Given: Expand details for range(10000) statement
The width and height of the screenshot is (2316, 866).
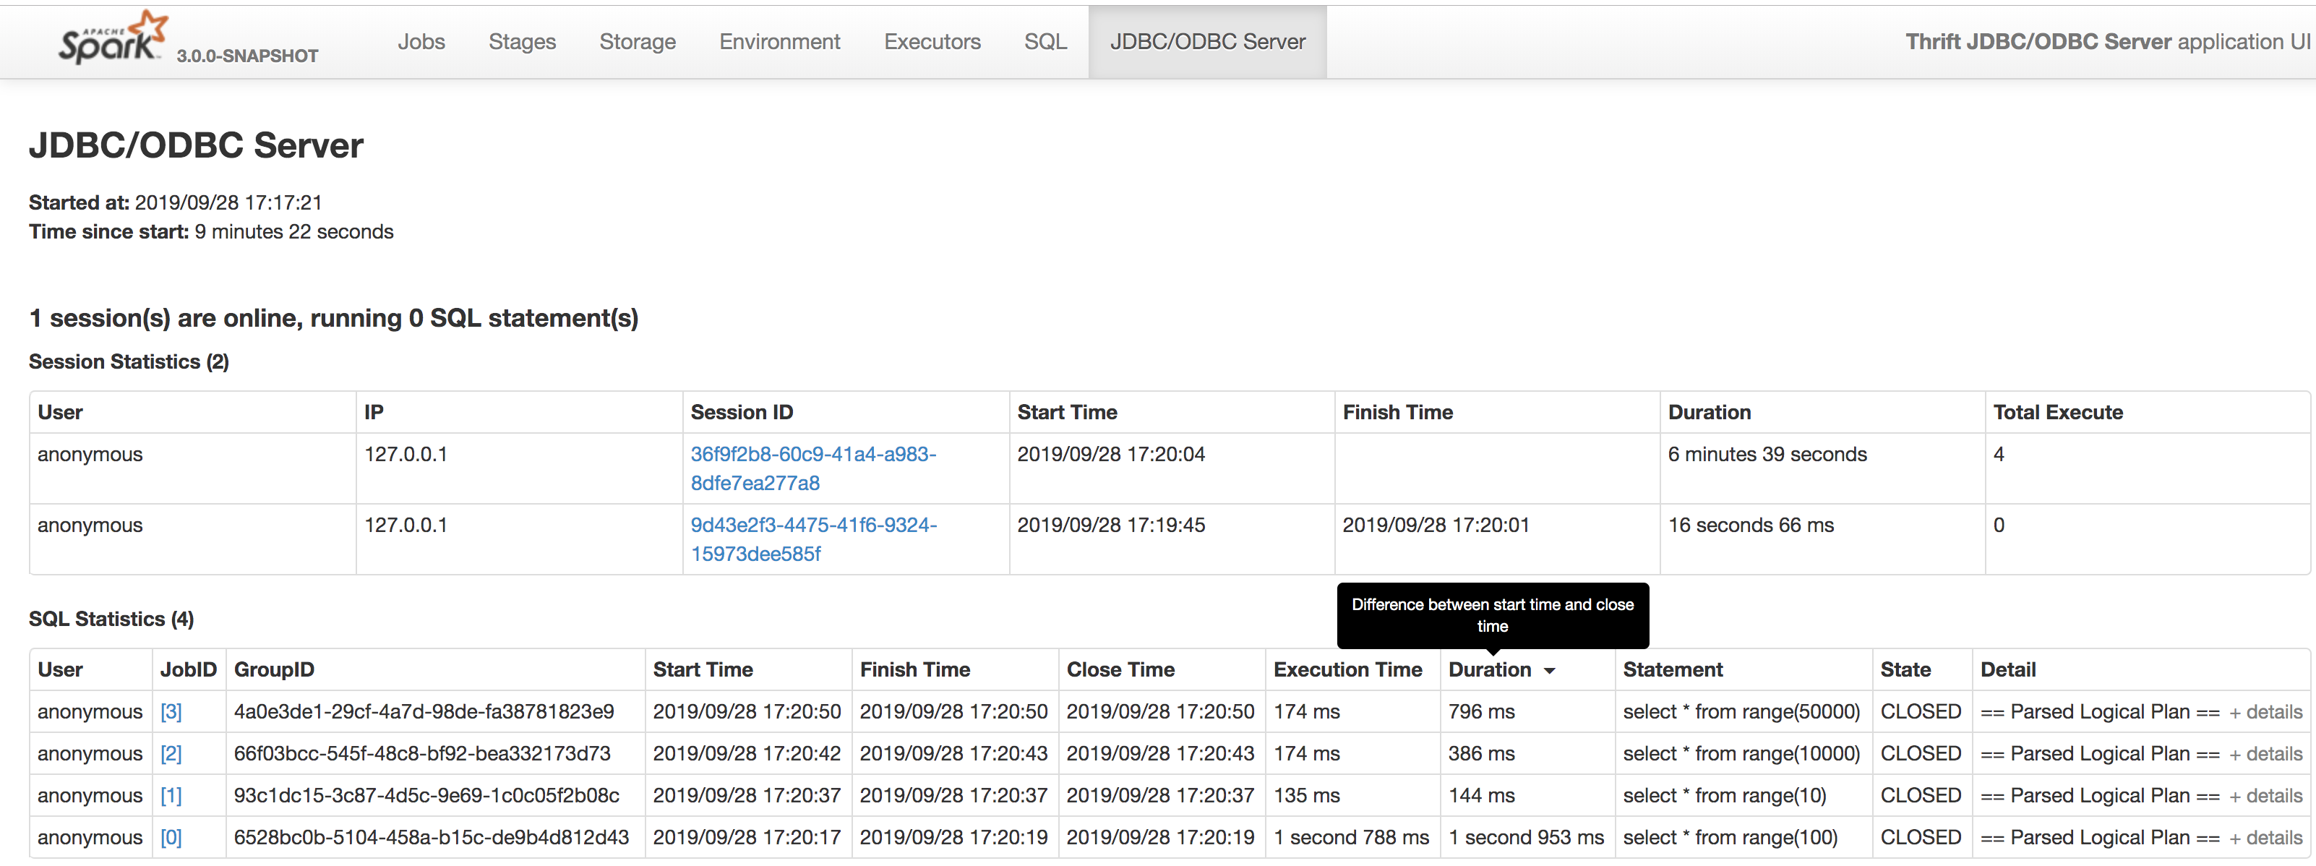Looking at the screenshot, I should pos(2265,753).
